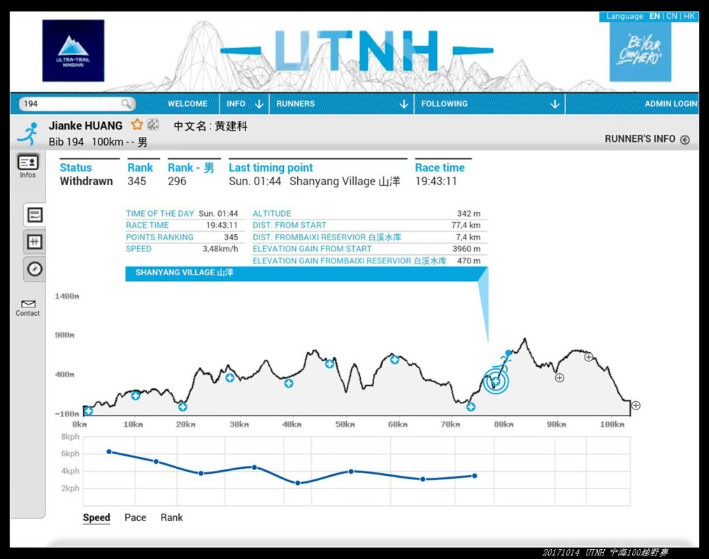Select the compass map sidebar icon

[35, 269]
